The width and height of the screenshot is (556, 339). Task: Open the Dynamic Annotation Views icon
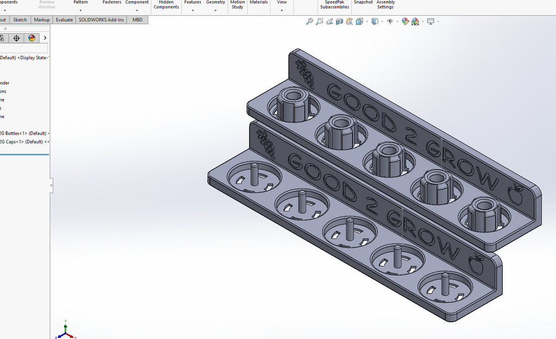pos(349,22)
